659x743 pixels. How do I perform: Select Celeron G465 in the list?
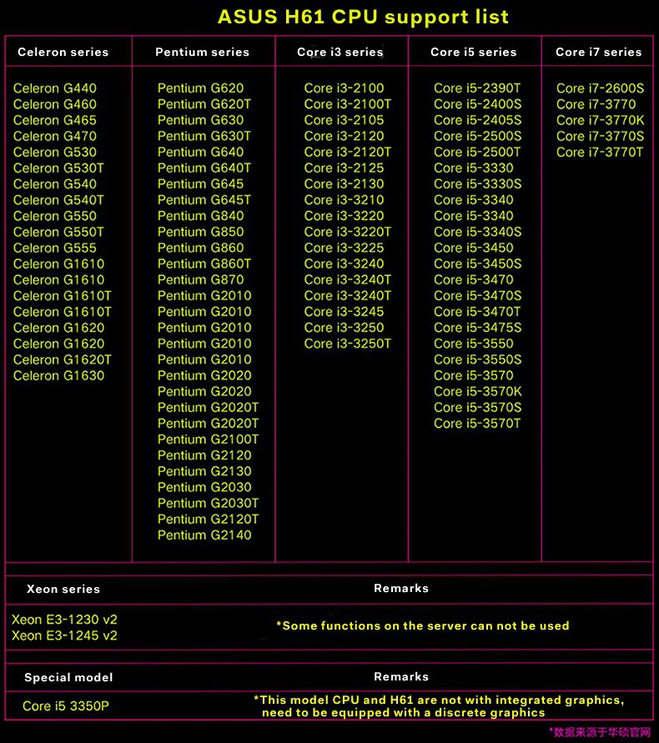click(55, 120)
